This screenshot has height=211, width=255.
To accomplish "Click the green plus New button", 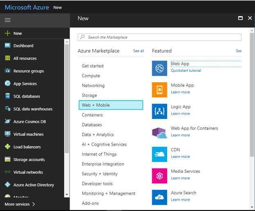I will point(13,33).
